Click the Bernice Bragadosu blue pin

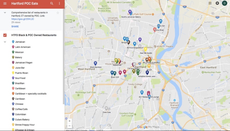click(x=134, y=44)
